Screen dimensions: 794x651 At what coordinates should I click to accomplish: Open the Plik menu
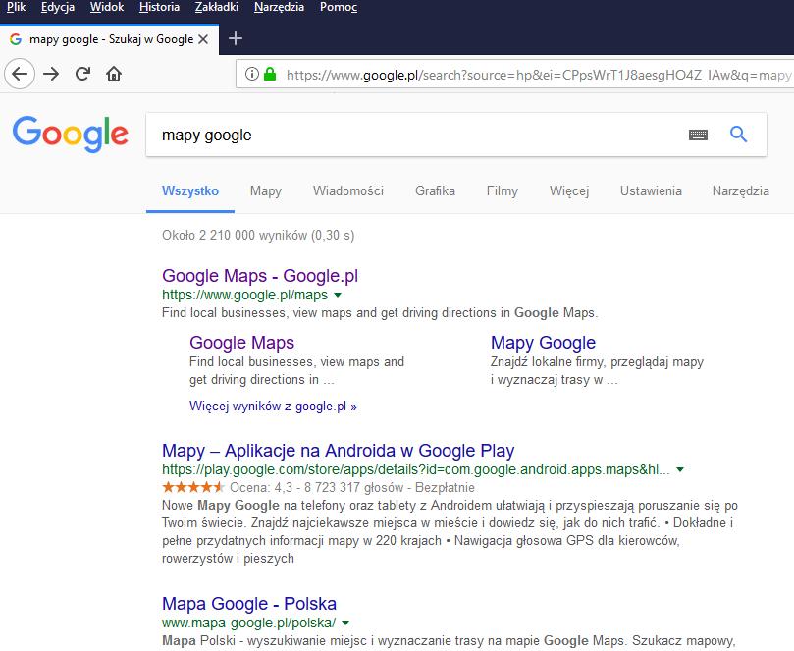16,7
